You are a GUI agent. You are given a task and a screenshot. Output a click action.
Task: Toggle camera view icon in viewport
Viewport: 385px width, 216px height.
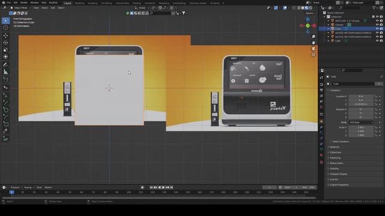(x=313, y=49)
